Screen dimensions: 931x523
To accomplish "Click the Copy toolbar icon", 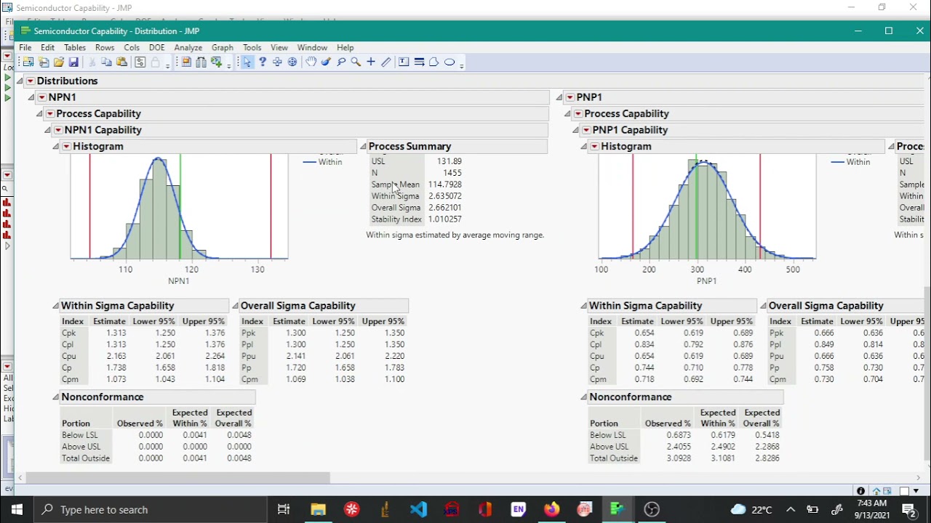I will point(106,62).
